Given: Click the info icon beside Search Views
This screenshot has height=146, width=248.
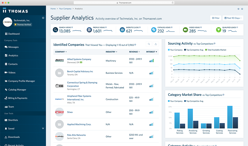Looking at the screenshot, I should 72,27.
